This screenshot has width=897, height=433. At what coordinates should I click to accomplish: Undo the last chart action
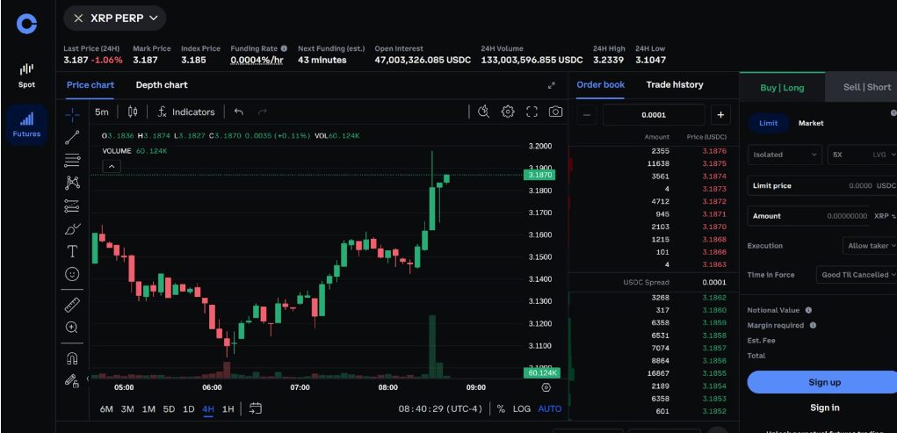coord(239,112)
